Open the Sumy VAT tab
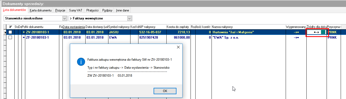The image size is (346, 99). pyautogui.click(x=76, y=10)
